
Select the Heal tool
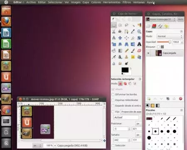pyautogui.click(x=133, y=57)
